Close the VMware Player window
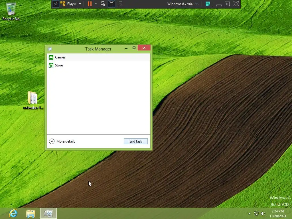Screen dimensions: 292x219 point(236,4)
